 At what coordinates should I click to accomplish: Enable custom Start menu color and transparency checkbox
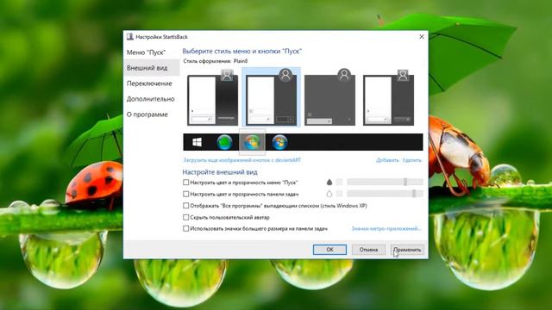tap(186, 183)
